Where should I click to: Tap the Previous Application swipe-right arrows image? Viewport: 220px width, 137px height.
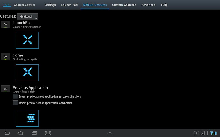click(28, 118)
